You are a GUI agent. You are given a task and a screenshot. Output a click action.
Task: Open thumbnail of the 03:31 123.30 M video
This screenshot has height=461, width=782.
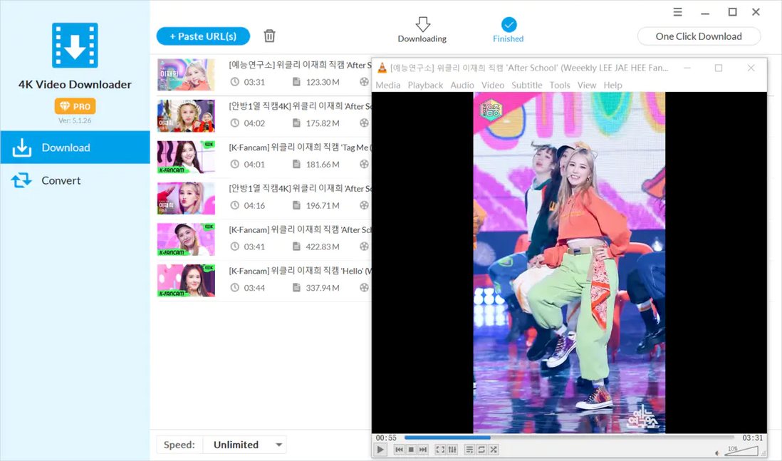186,75
